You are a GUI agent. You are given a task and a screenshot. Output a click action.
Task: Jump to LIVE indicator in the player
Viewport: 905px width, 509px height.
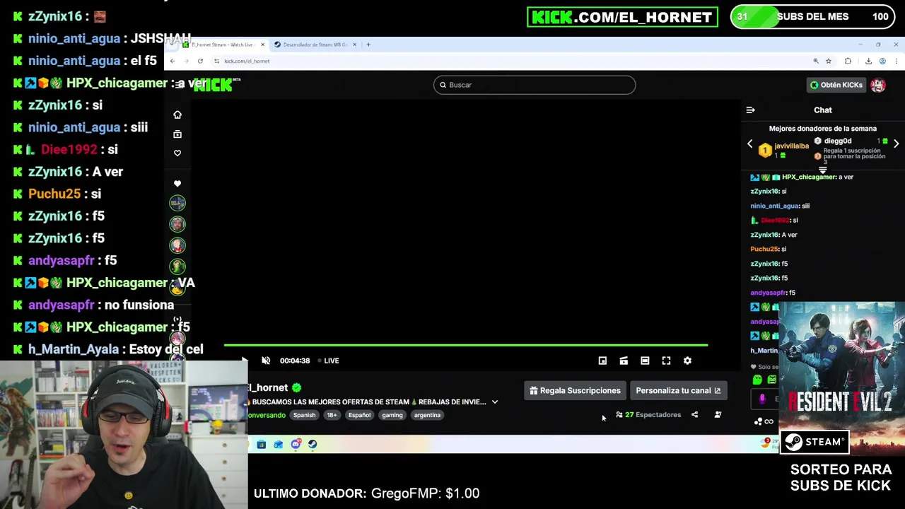329,361
